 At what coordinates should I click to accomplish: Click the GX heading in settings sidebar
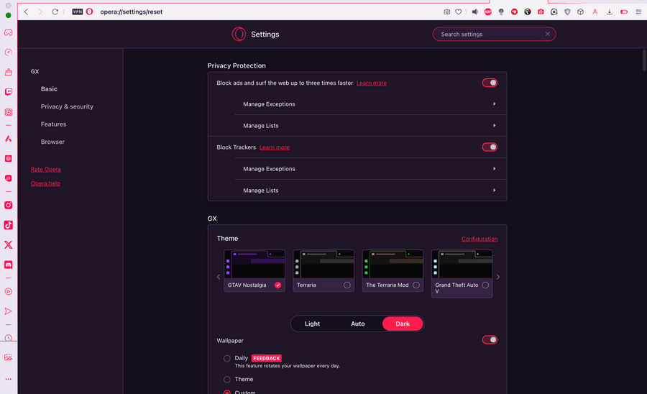tap(35, 71)
